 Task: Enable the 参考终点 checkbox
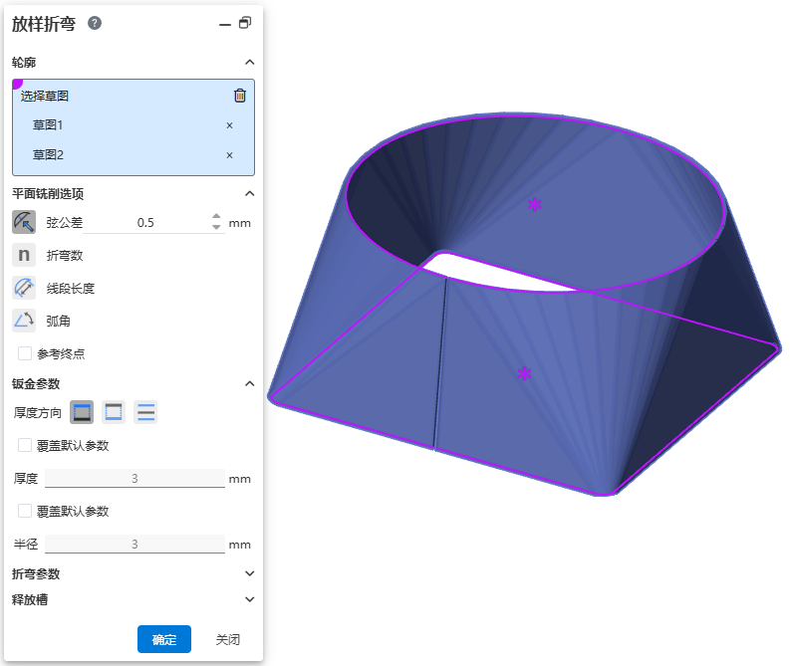point(25,353)
